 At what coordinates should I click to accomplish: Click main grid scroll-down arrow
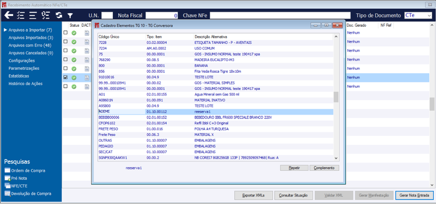(432, 185)
